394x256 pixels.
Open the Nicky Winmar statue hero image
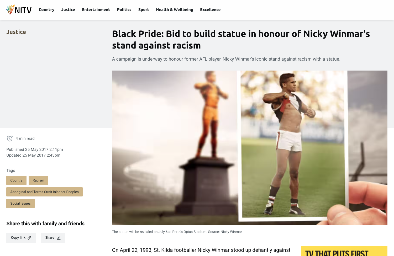pos(250,148)
